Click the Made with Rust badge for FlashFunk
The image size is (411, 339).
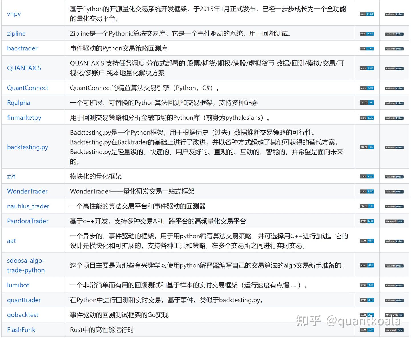tap(394, 330)
